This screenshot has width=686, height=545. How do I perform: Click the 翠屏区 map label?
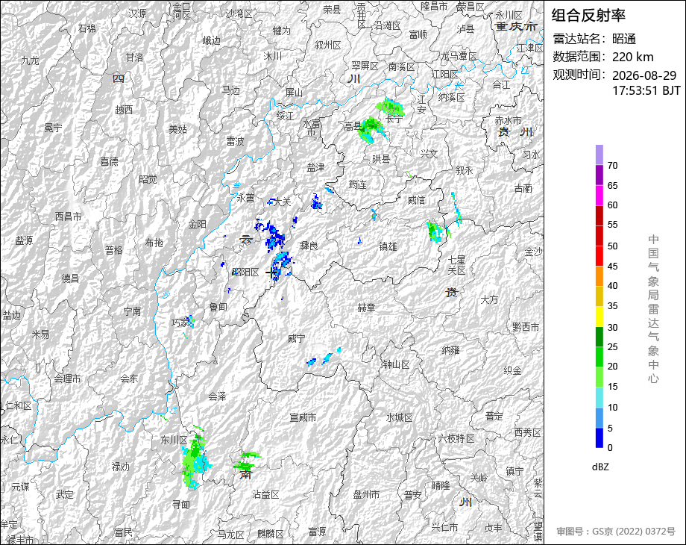click(x=365, y=66)
